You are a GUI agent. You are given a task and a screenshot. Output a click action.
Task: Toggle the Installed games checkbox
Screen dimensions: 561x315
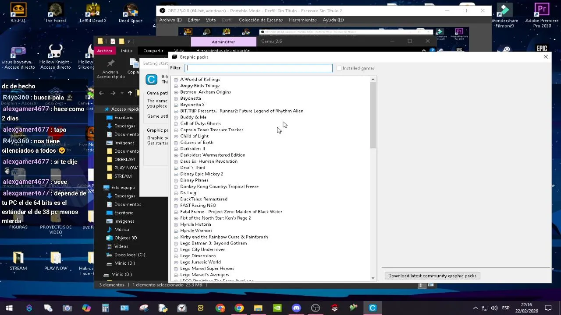click(x=339, y=68)
